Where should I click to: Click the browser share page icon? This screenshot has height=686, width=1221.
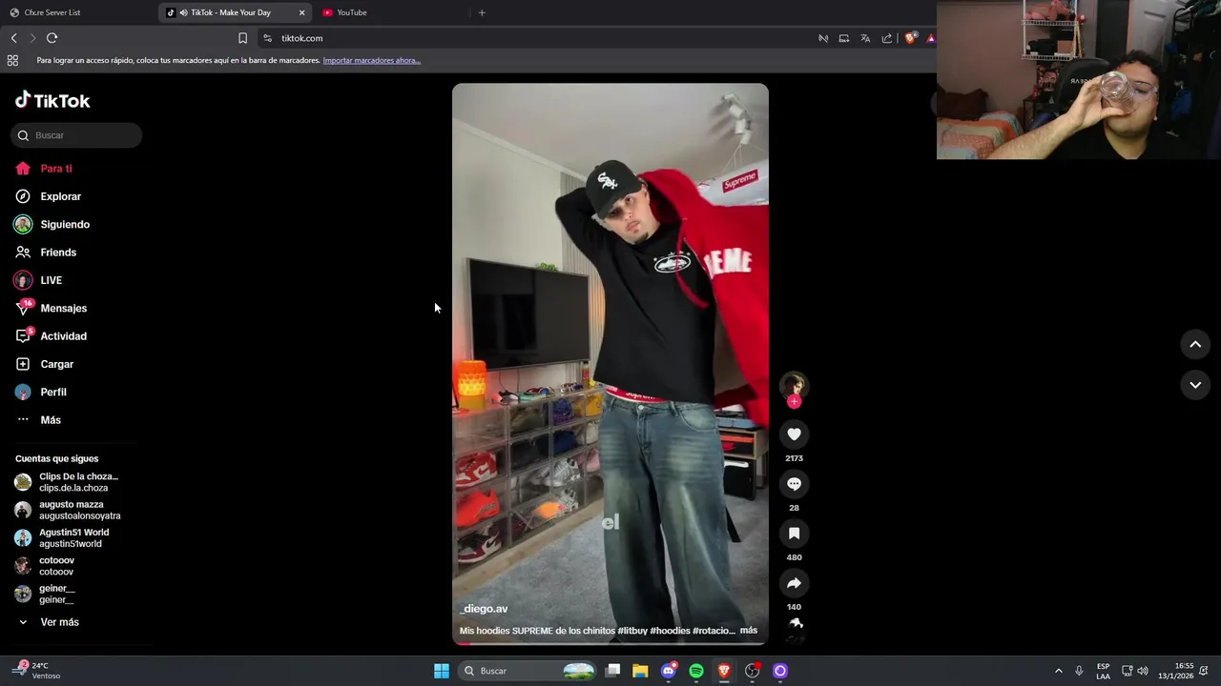887,38
